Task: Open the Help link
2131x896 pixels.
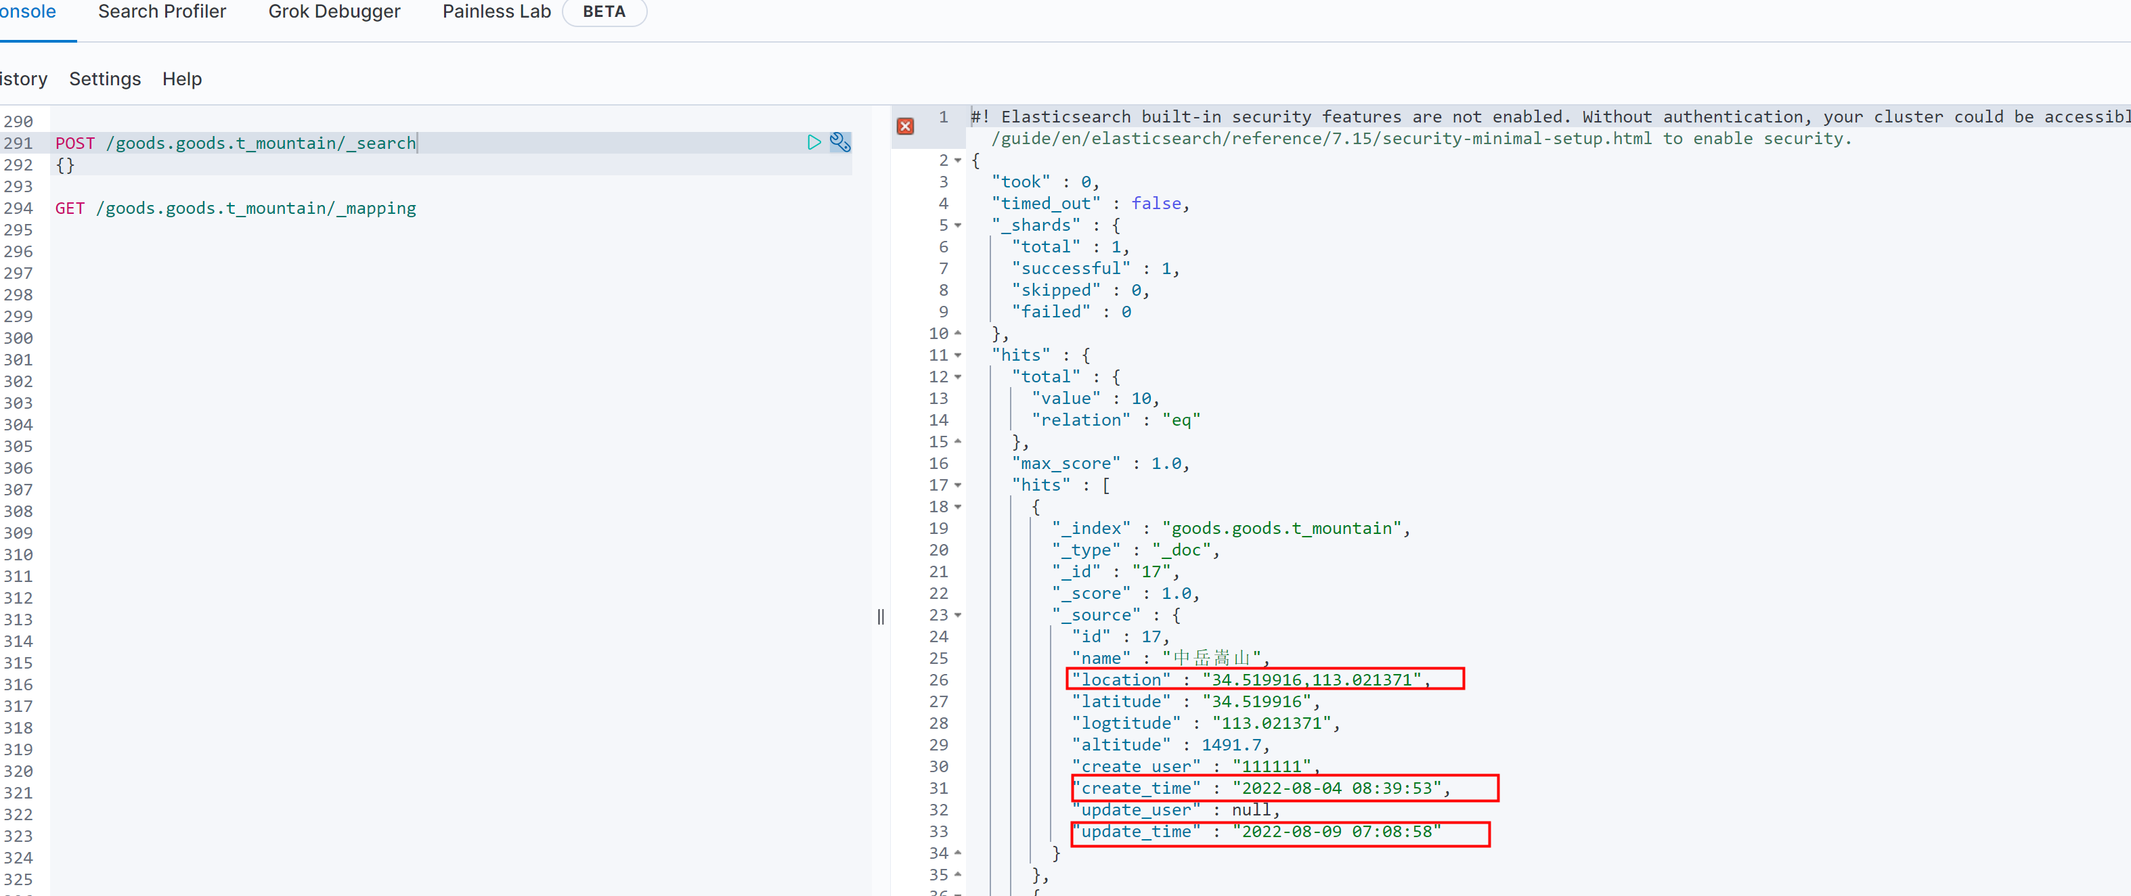Action: tap(181, 79)
